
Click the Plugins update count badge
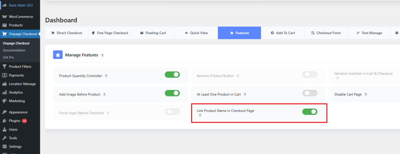click(25, 121)
